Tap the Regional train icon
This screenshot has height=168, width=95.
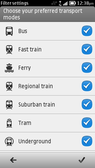click(9, 86)
